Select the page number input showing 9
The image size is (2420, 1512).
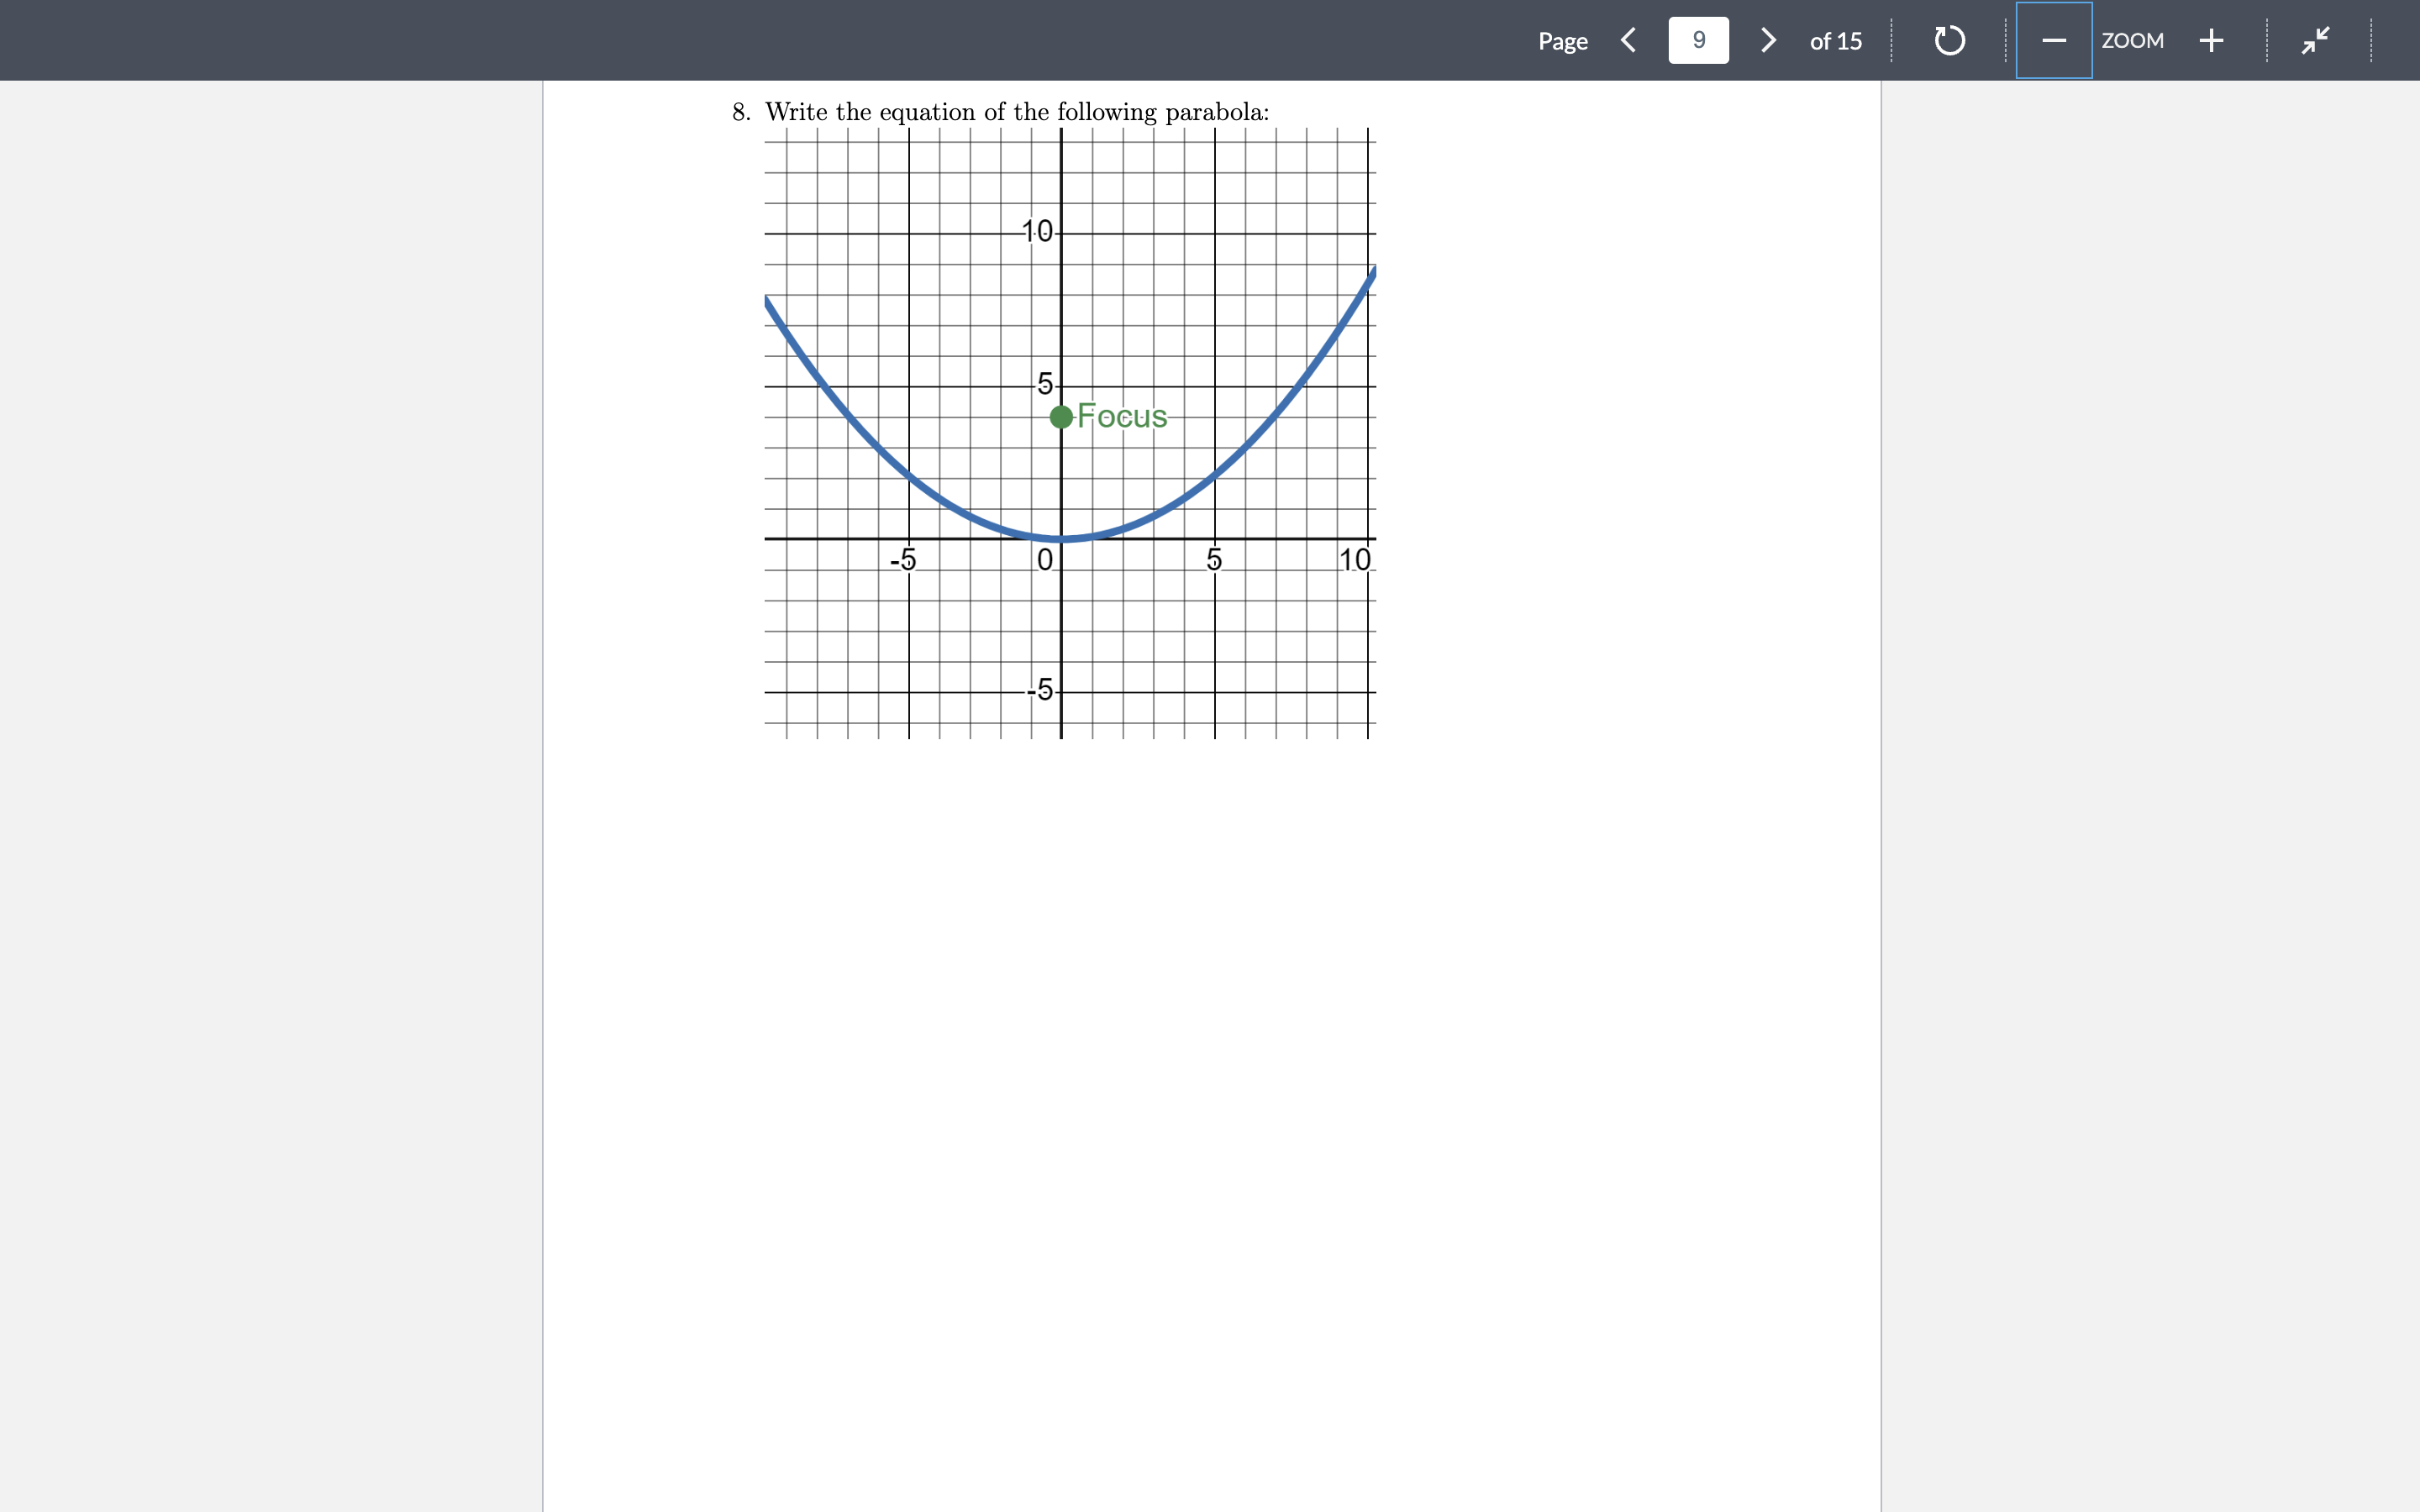click(x=1698, y=40)
